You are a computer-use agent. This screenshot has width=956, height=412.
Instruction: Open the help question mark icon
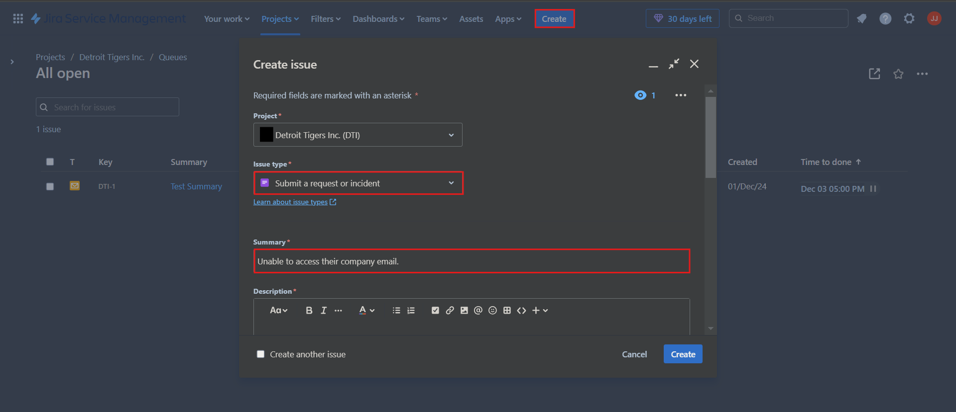[885, 18]
